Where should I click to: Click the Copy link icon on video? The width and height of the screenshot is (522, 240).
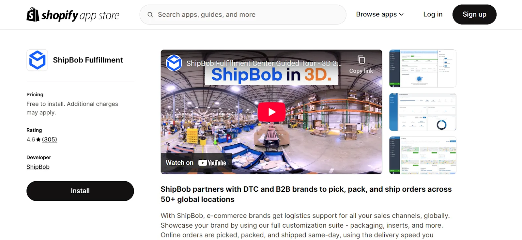(361, 60)
